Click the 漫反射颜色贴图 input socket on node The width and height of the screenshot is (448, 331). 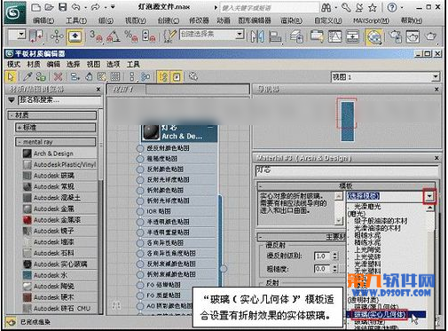tap(140, 148)
